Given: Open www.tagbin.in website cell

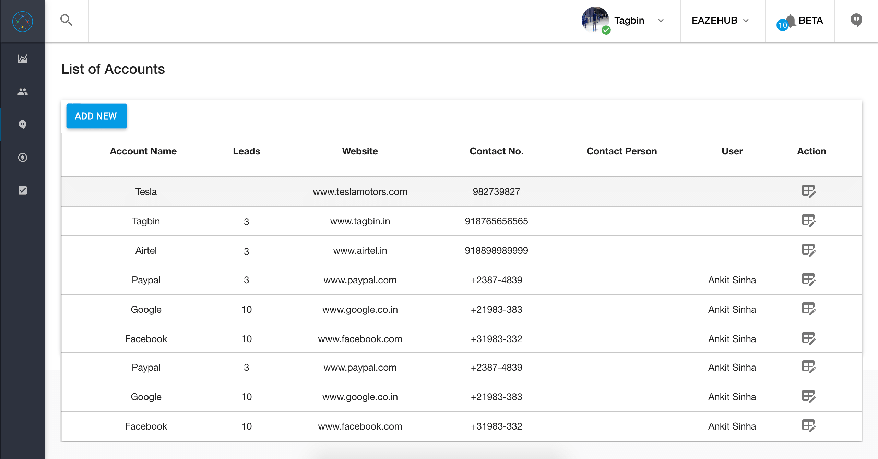Looking at the screenshot, I should [x=360, y=221].
